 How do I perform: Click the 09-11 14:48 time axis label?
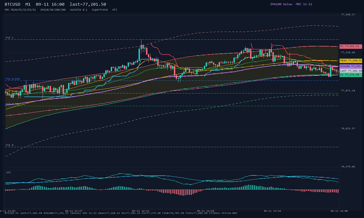(x=206, y=211)
